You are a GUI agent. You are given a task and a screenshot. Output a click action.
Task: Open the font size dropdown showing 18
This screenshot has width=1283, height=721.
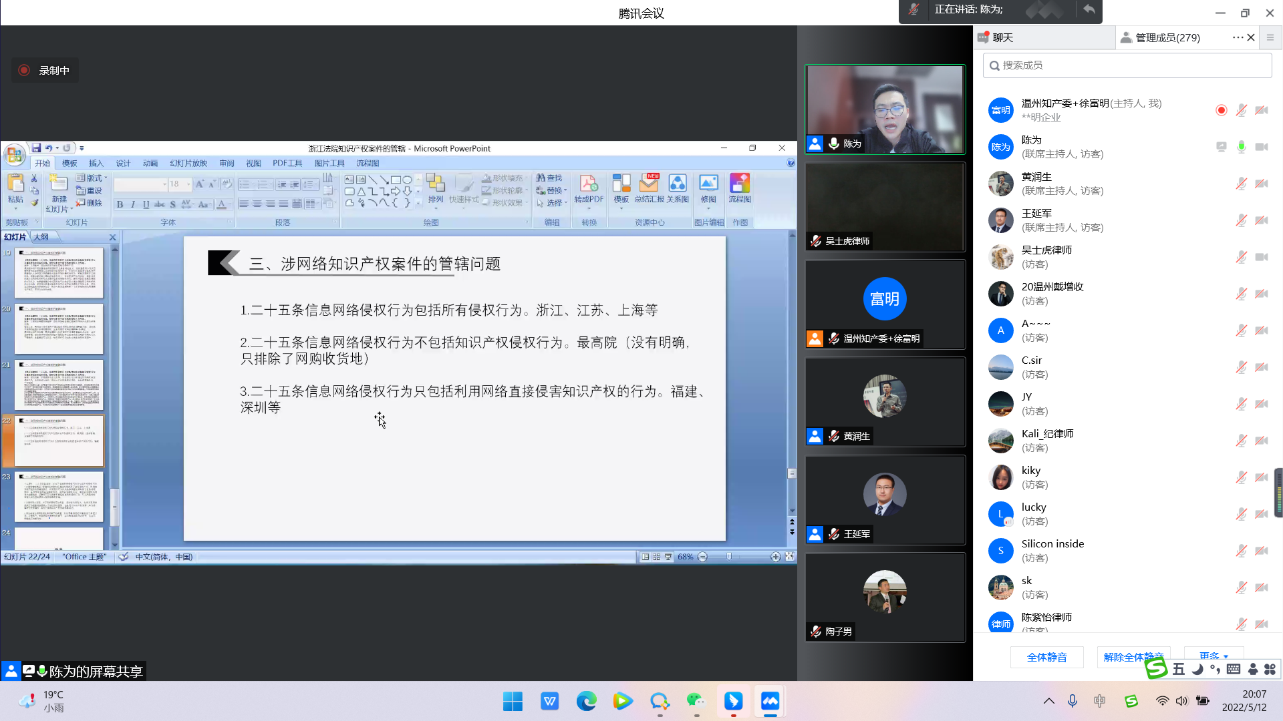(x=188, y=184)
